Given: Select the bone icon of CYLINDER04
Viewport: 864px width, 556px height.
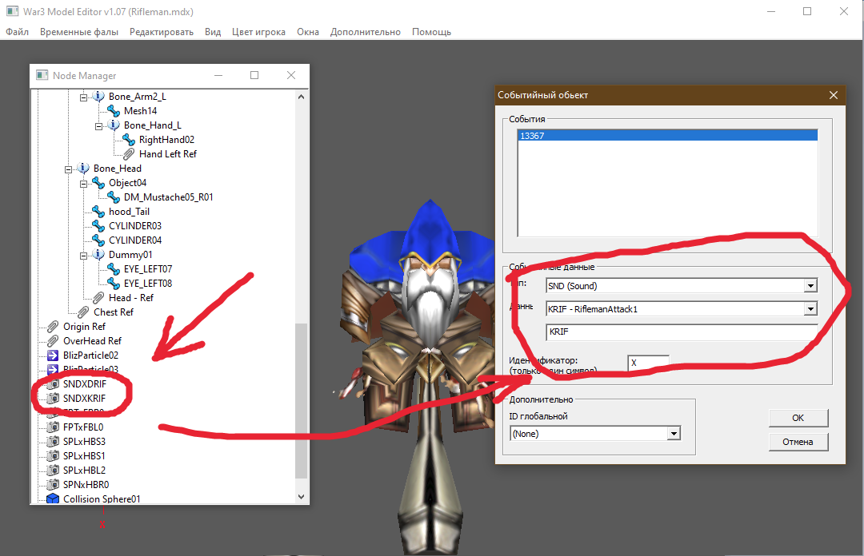Looking at the screenshot, I should point(98,240).
